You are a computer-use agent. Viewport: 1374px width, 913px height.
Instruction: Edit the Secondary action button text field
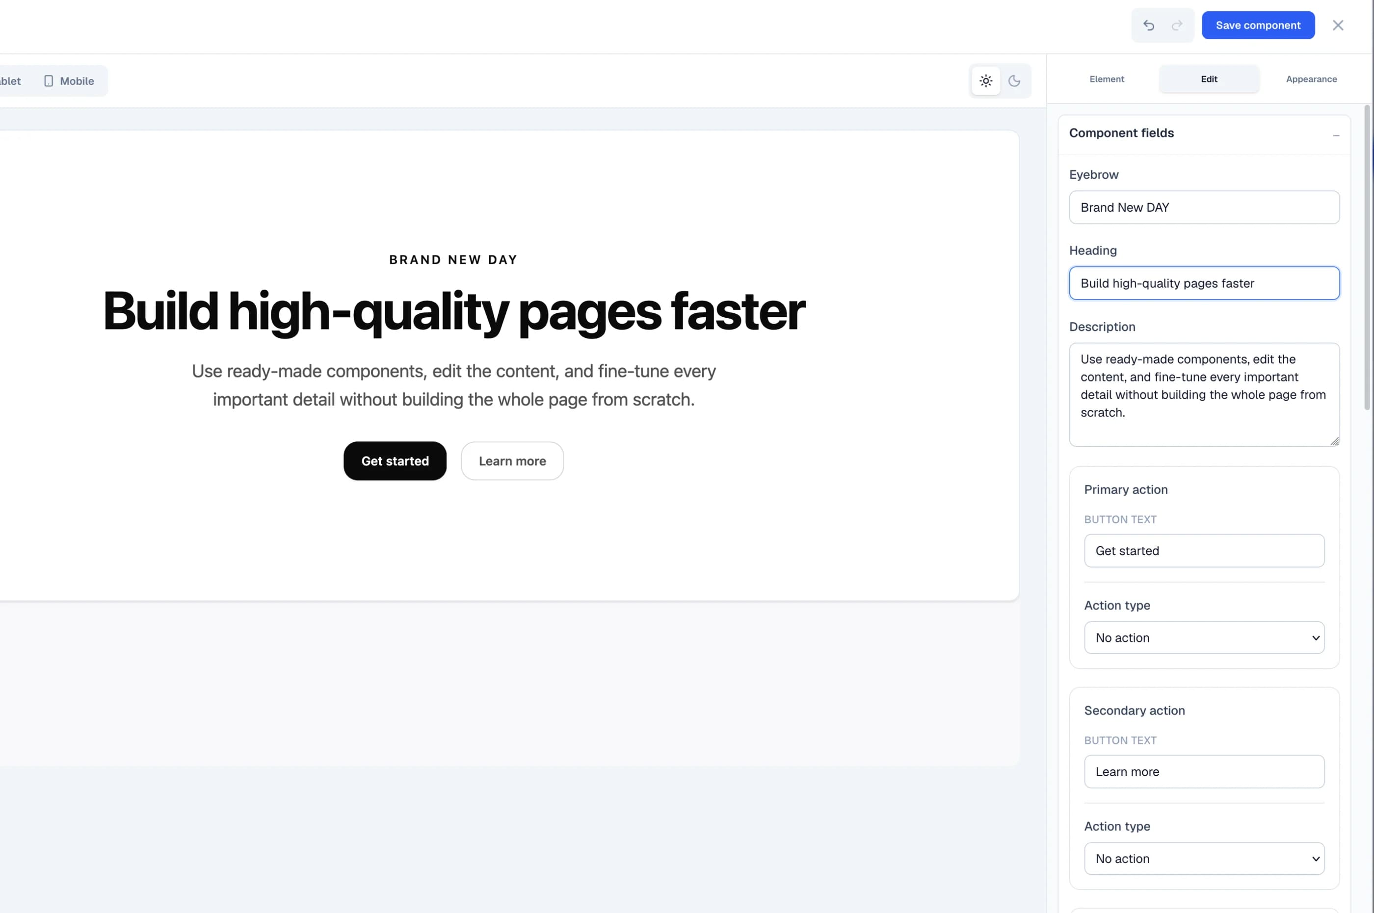(x=1204, y=771)
